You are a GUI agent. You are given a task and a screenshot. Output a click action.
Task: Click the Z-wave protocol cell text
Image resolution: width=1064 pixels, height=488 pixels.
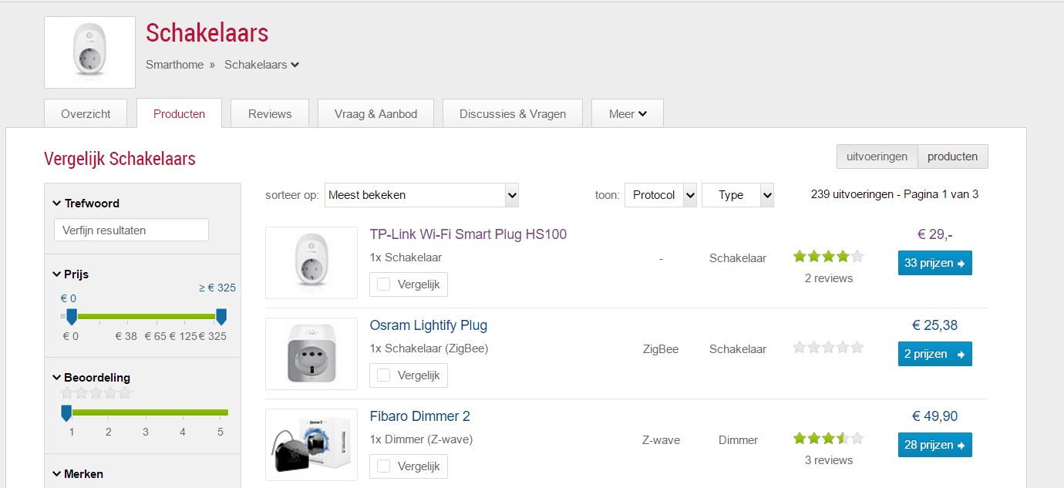[x=661, y=440]
